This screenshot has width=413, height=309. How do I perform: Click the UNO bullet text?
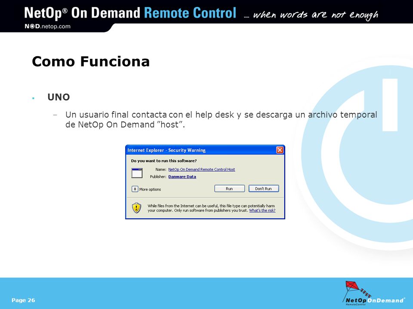tap(59, 97)
